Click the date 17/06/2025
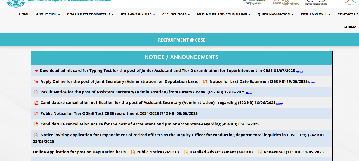 tap(235, 92)
